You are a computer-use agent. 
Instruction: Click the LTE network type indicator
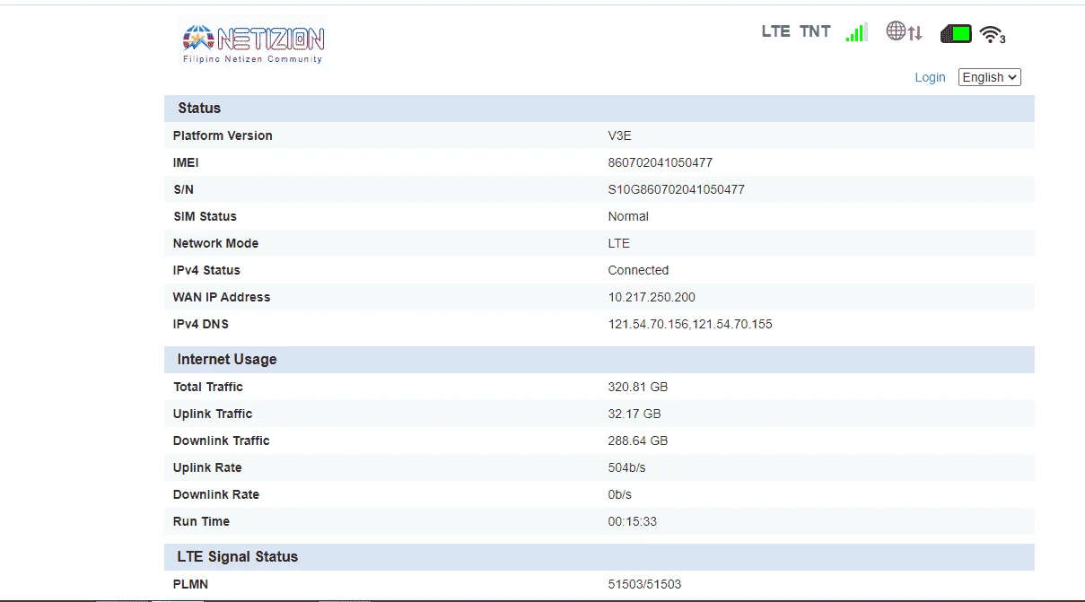pyautogui.click(x=775, y=31)
